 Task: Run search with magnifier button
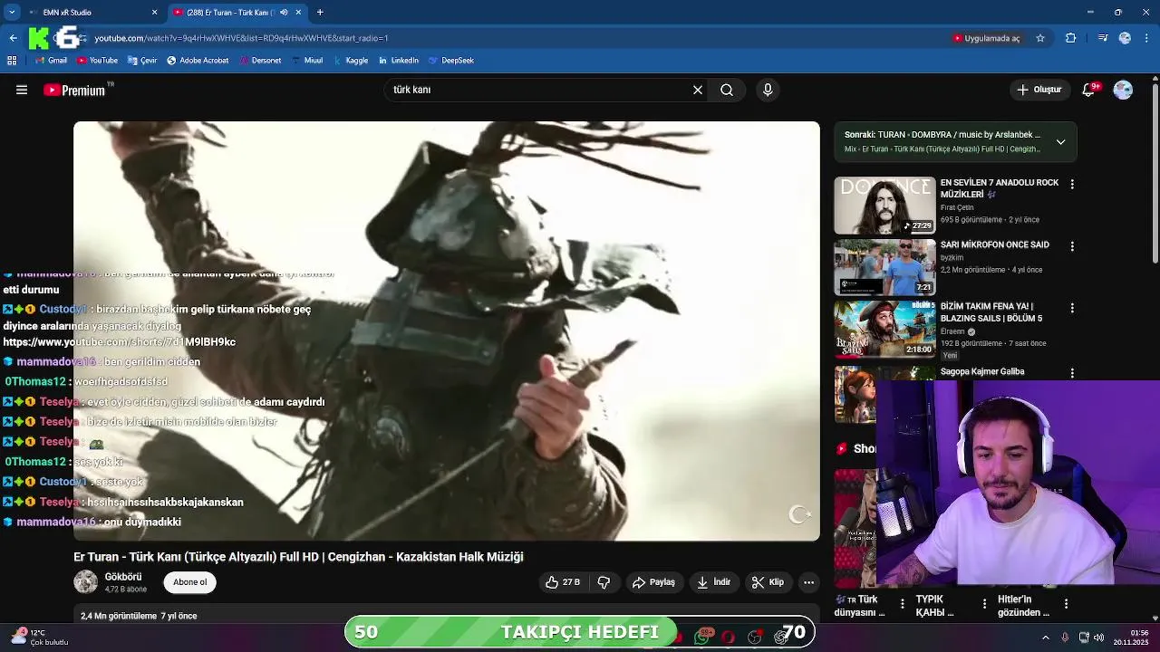tap(727, 90)
